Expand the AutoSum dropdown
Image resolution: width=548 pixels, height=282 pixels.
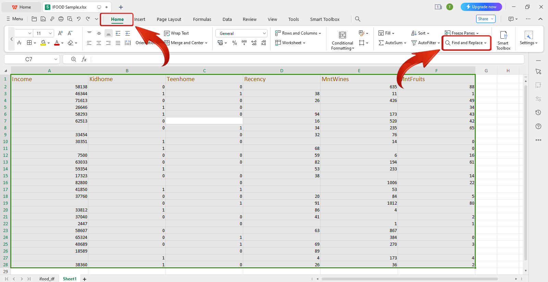(x=405, y=43)
